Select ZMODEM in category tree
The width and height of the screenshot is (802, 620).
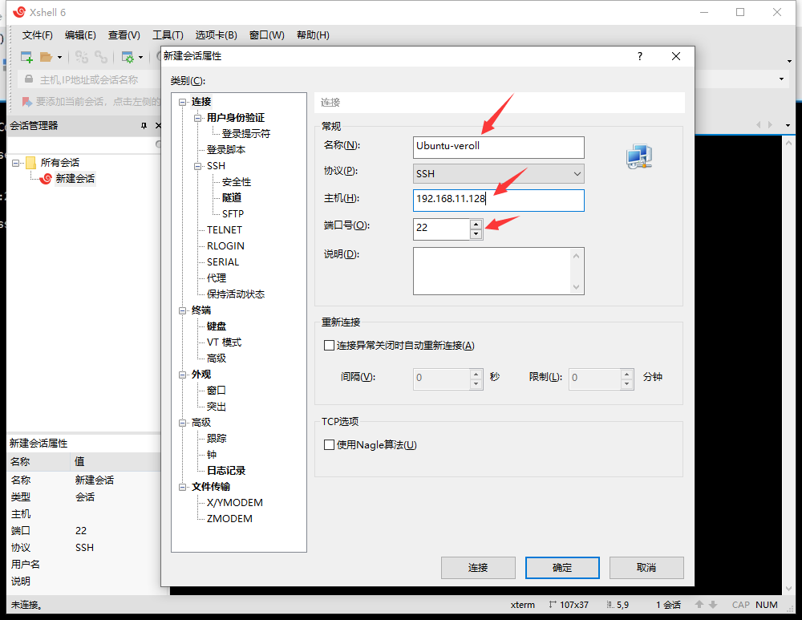[229, 519]
